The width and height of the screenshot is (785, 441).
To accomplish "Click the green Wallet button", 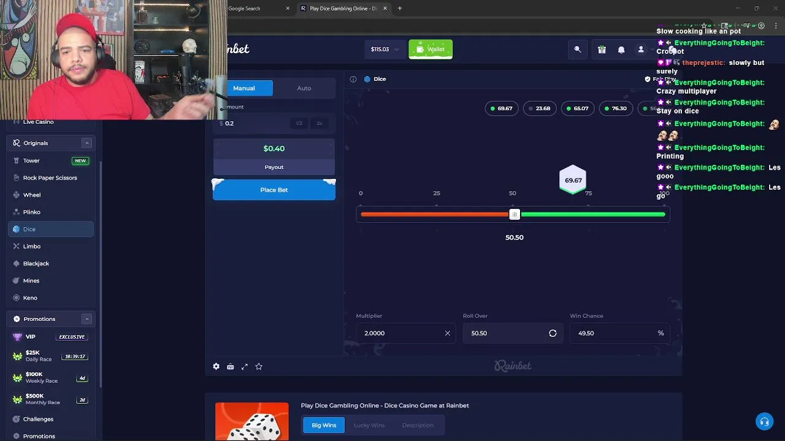I will point(431,50).
